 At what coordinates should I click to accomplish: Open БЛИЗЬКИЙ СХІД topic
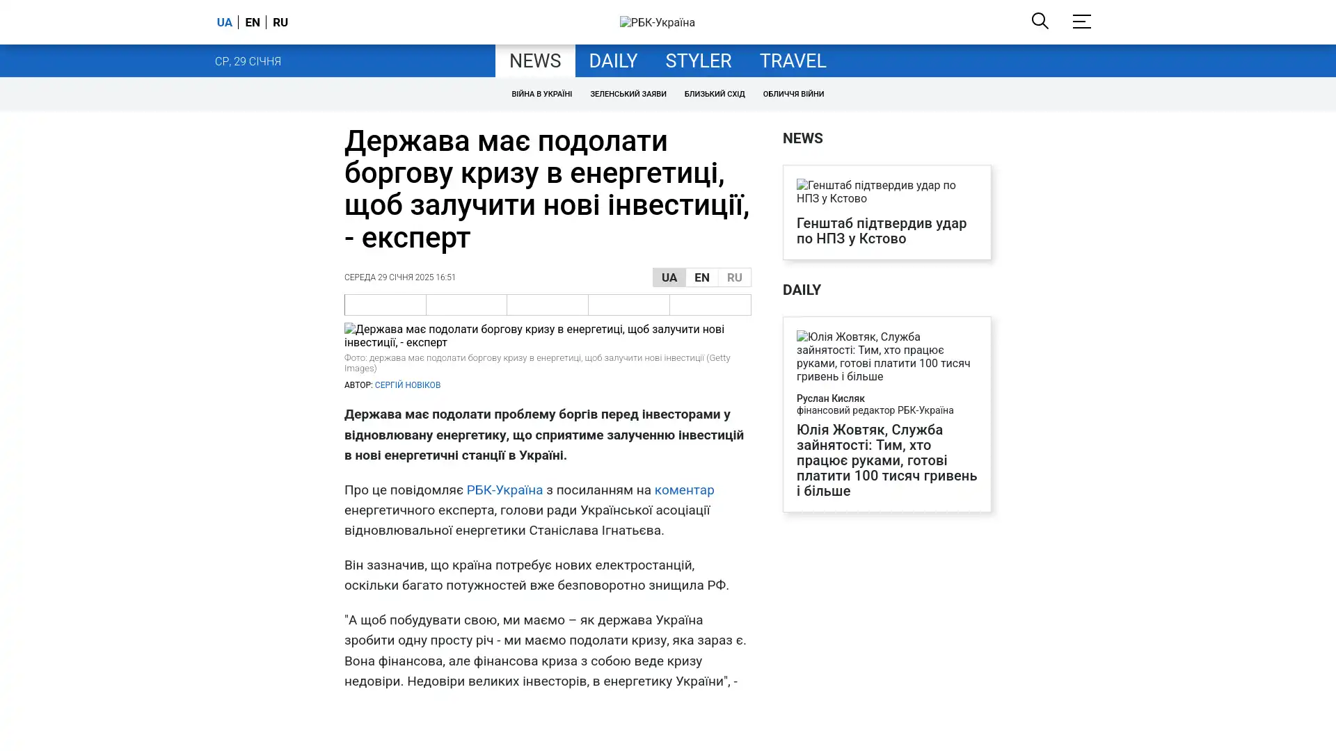pyautogui.click(x=714, y=94)
